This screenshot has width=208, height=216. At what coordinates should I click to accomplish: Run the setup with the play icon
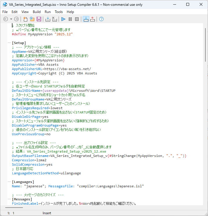64,19
